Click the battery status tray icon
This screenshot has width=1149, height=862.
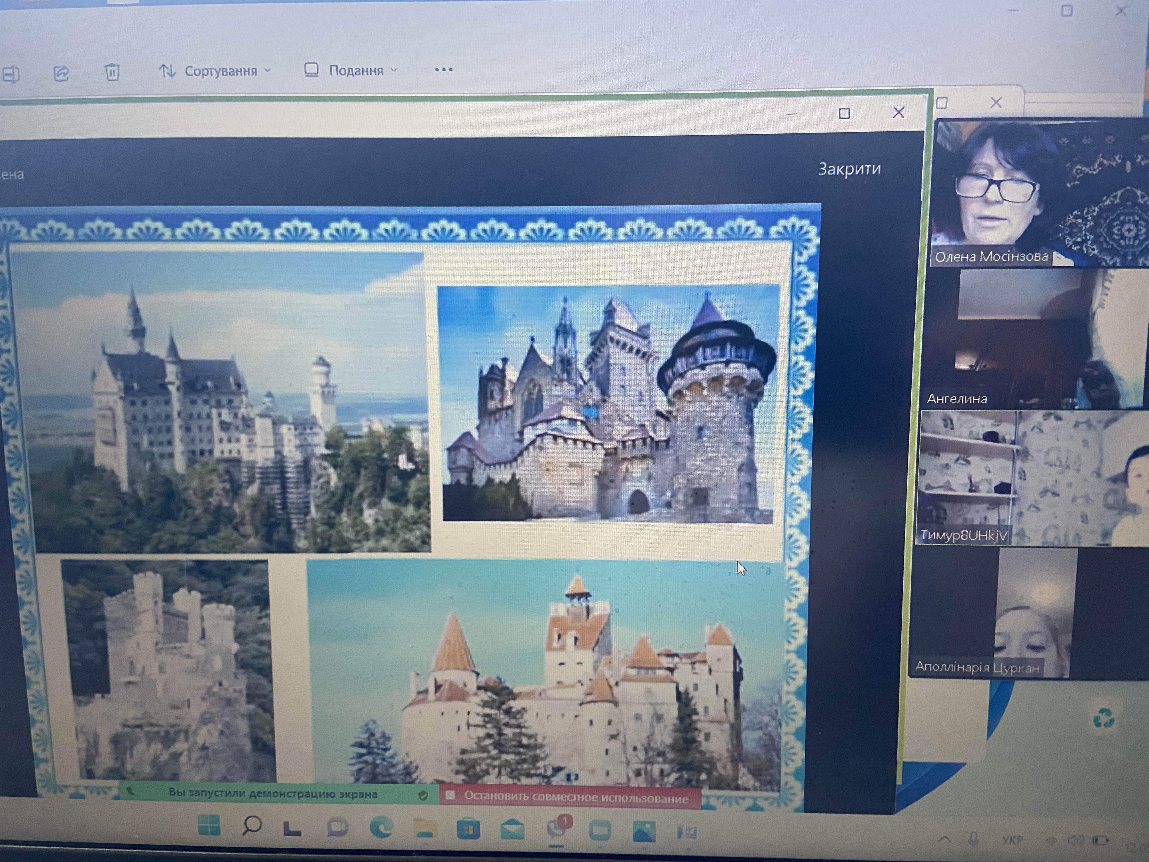tap(1101, 840)
